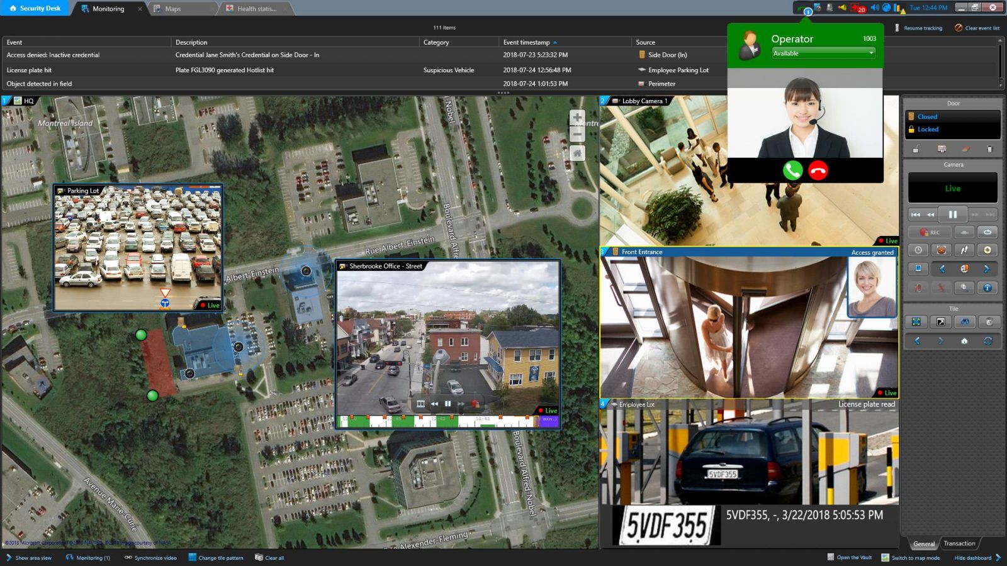
Task: Switch to the Maps tab
Action: pyautogui.click(x=172, y=9)
